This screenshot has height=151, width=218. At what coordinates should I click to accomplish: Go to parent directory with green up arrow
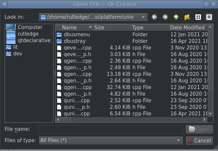176,17
